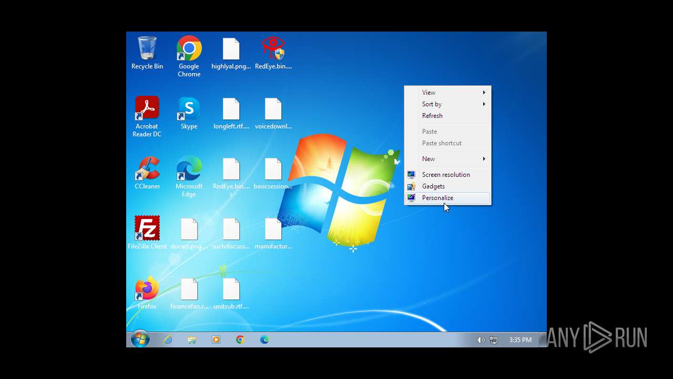The image size is (673, 379).
Task: Open File Explorer from the taskbar
Action: tap(192, 340)
